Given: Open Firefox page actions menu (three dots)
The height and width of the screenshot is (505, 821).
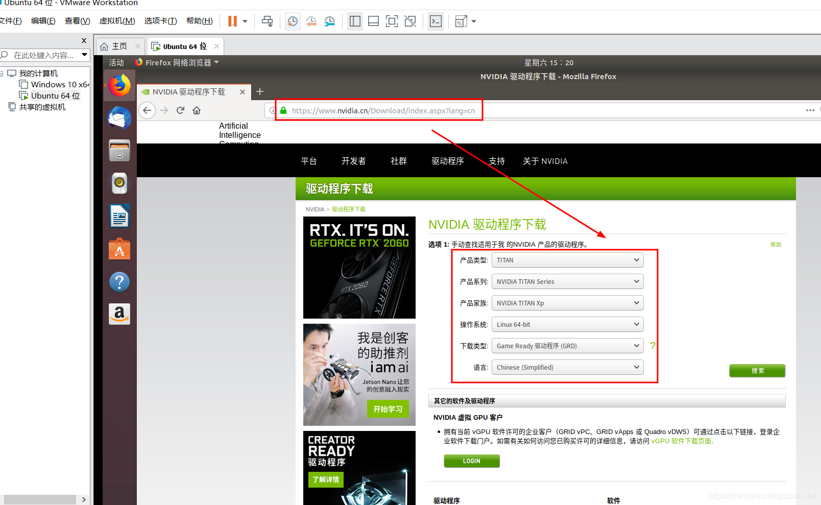Looking at the screenshot, I should (810, 110).
